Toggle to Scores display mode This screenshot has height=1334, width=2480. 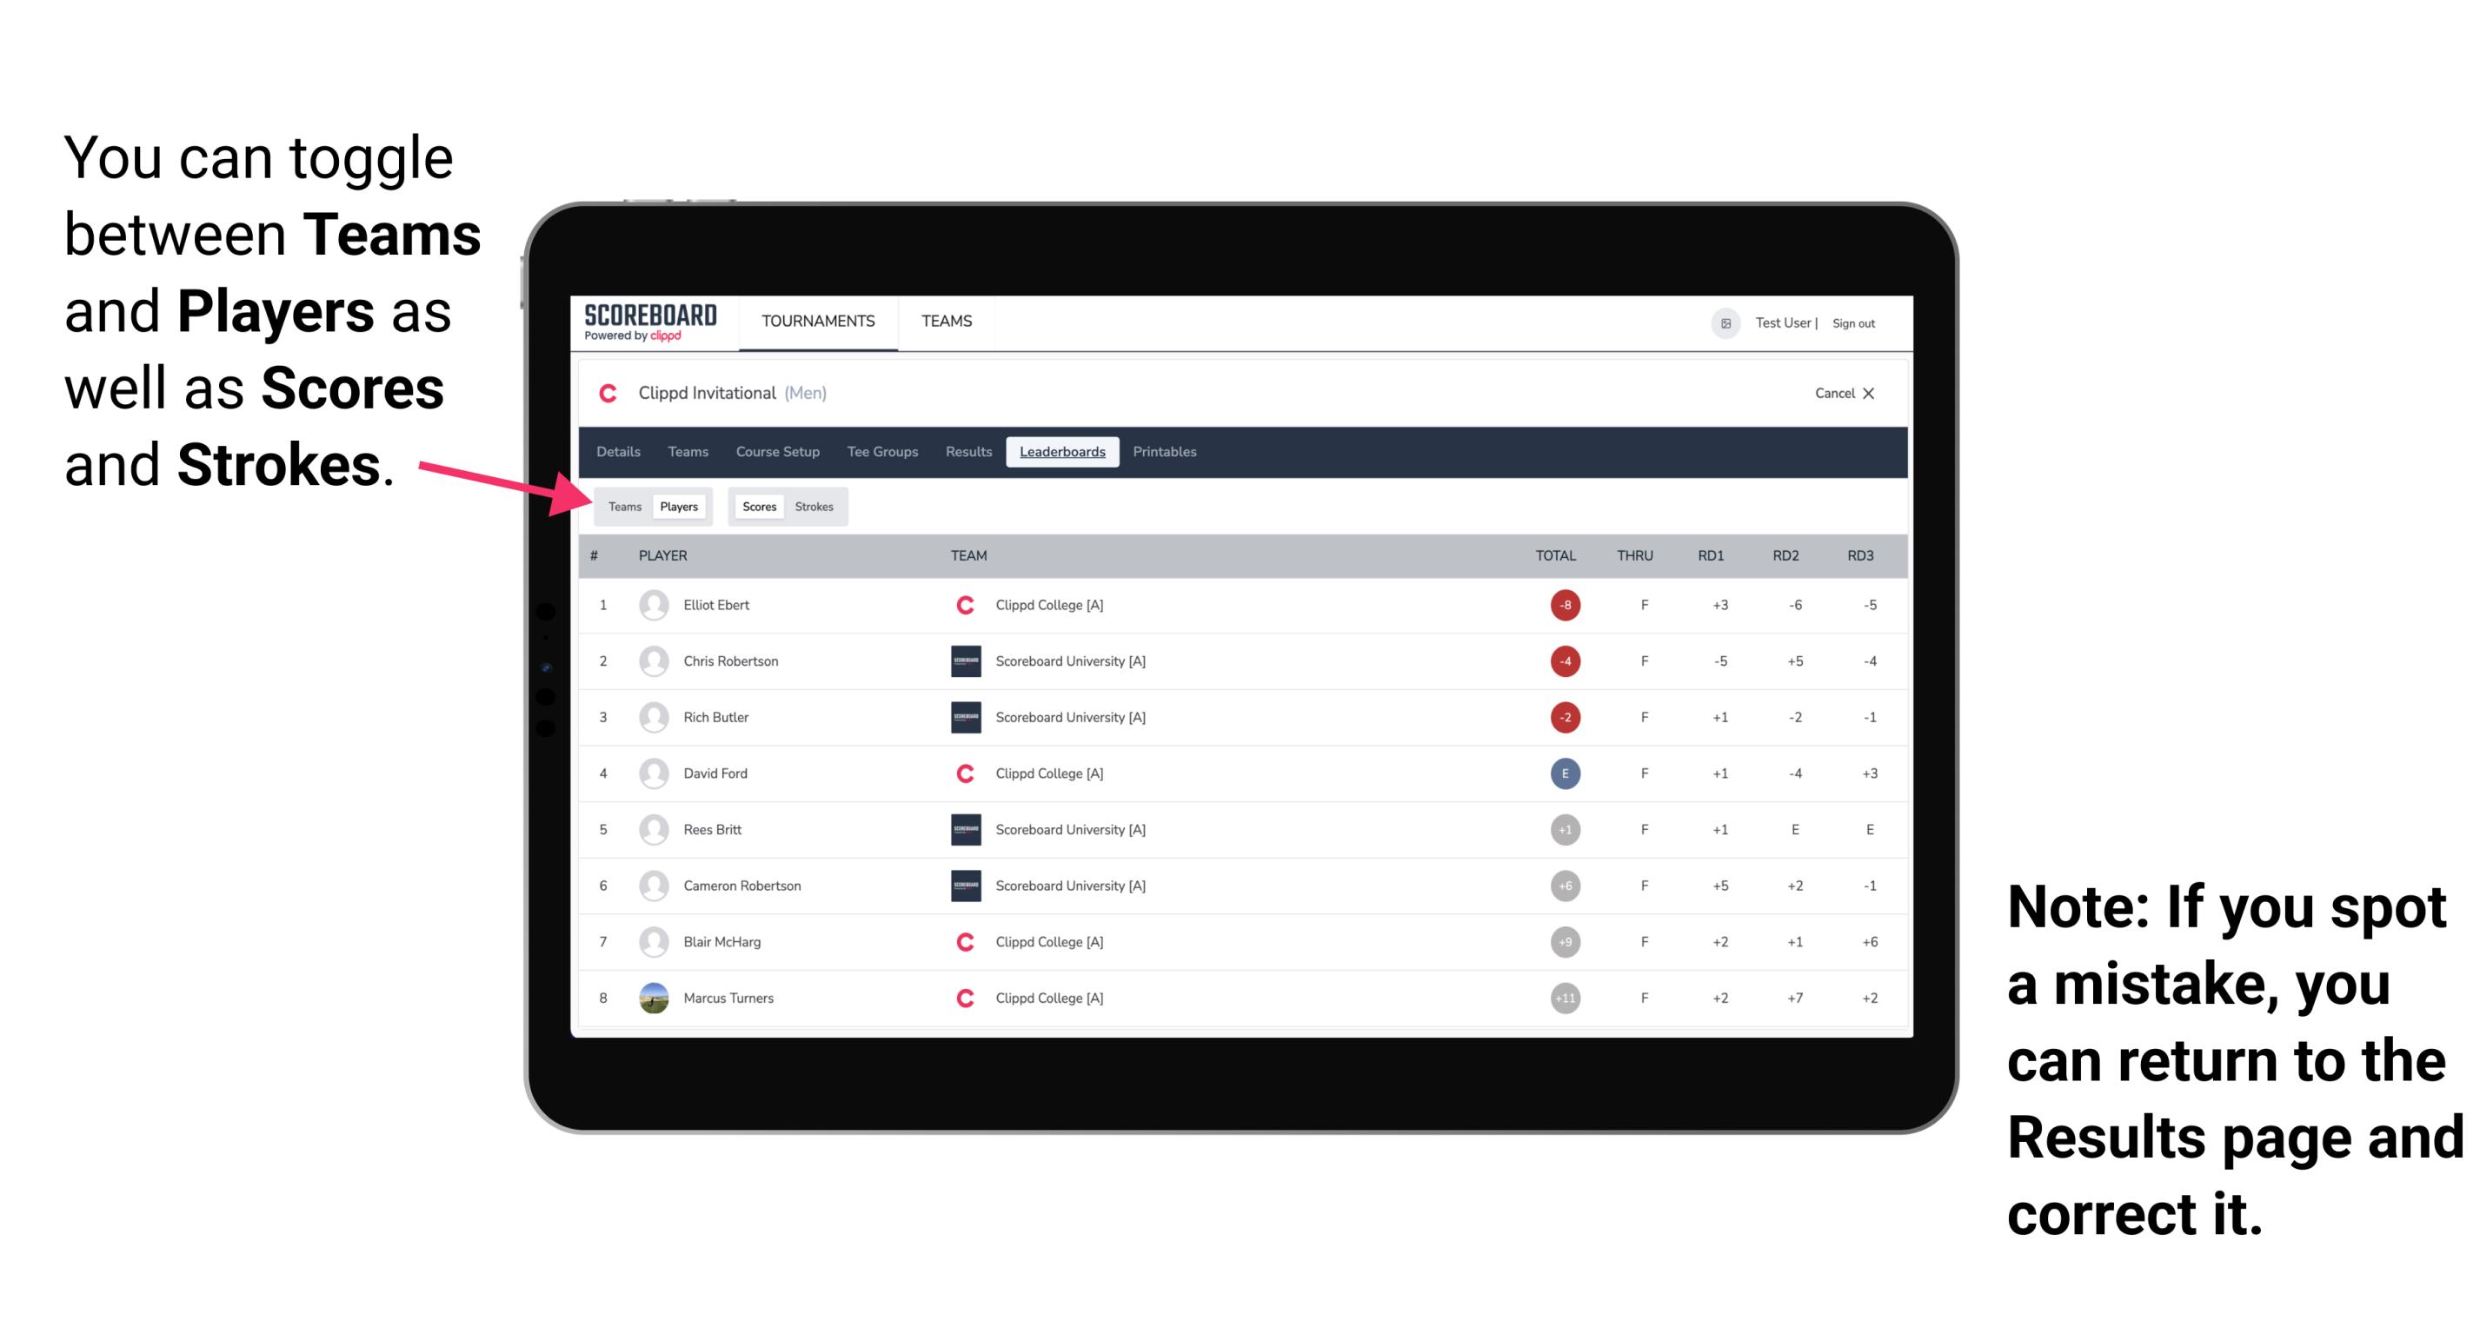click(757, 506)
